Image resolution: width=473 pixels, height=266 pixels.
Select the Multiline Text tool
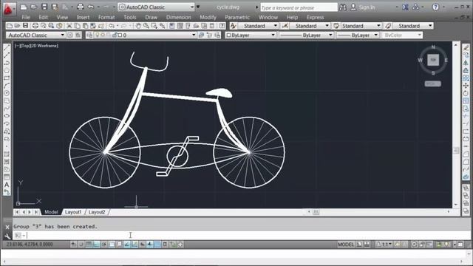(x=7, y=185)
